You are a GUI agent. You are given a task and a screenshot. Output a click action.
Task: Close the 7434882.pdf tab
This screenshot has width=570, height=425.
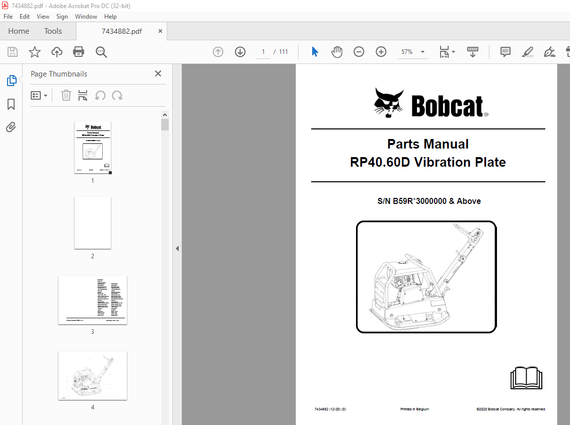(160, 31)
